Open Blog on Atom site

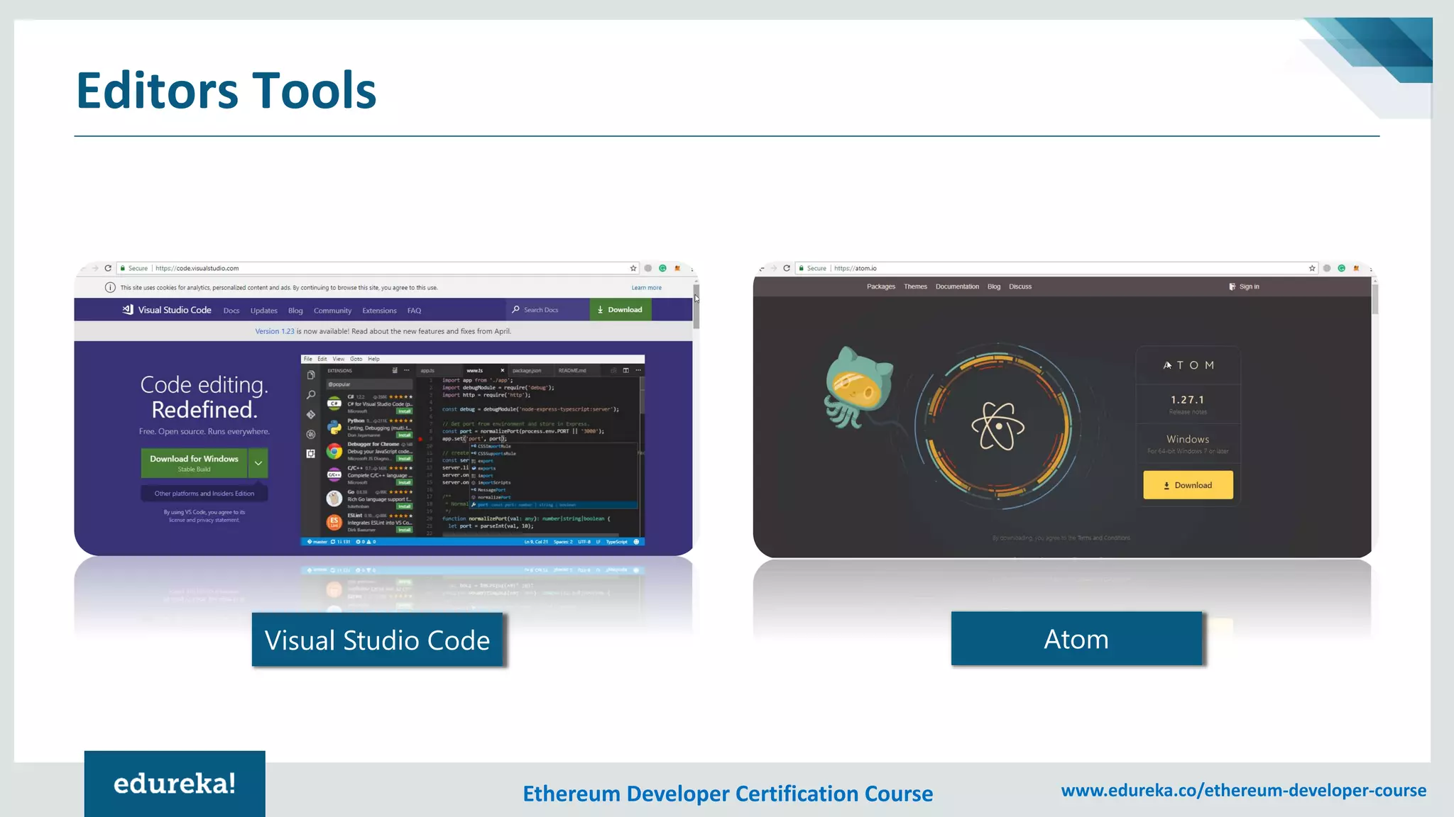tap(994, 287)
